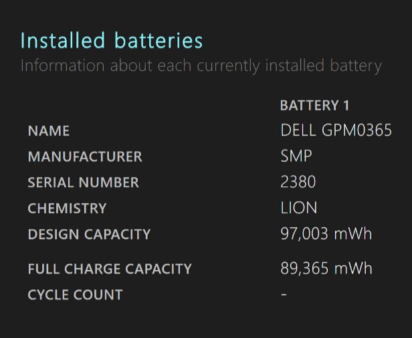Select the DELL GPM0365 battery name value
The width and height of the screenshot is (412, 338).
click(336, 131)
